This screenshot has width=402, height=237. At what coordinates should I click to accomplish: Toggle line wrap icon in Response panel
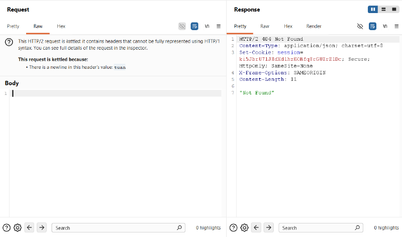tap(372, 26)
